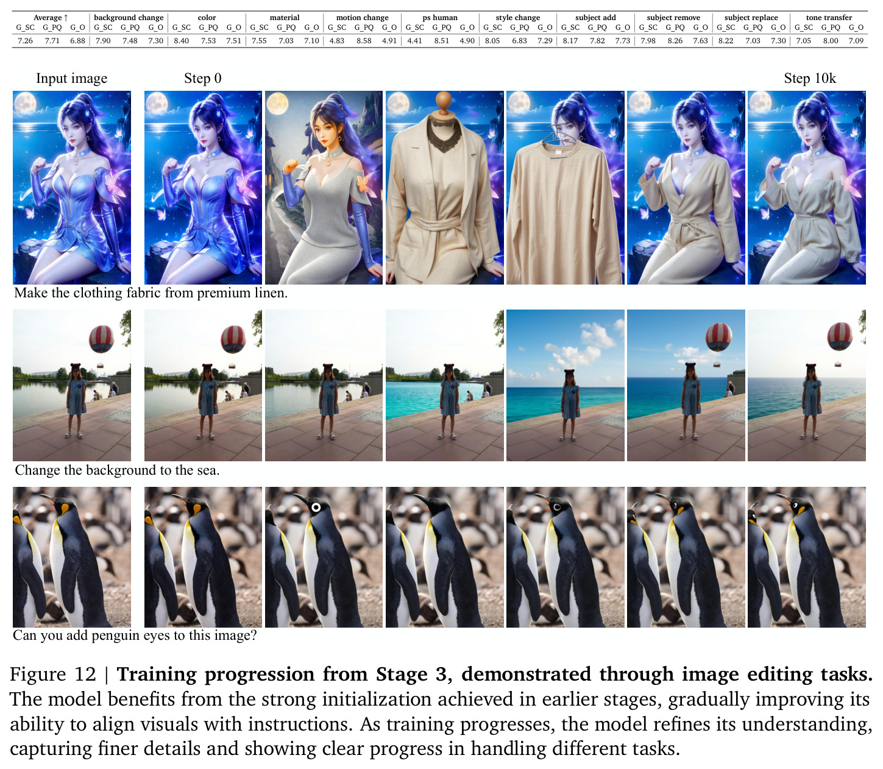
Task: Select the turquoise water lakeside image
Action: pos(445,385)
